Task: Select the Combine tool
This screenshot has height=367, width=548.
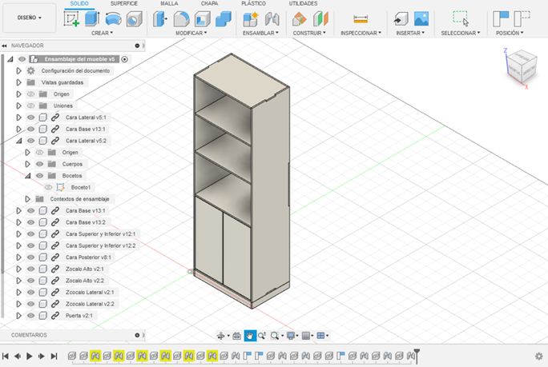Action: [224, 19]
